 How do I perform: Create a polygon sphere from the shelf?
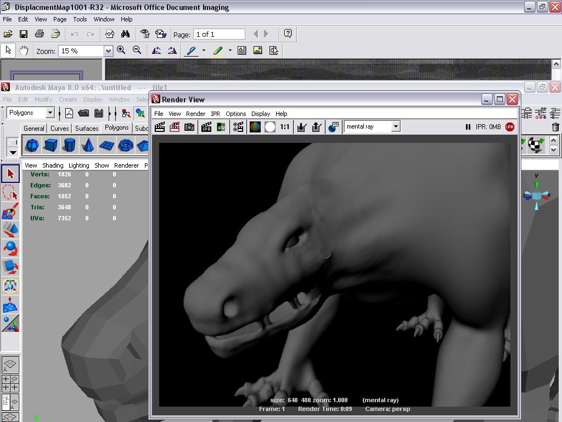[x=31, y=145]
